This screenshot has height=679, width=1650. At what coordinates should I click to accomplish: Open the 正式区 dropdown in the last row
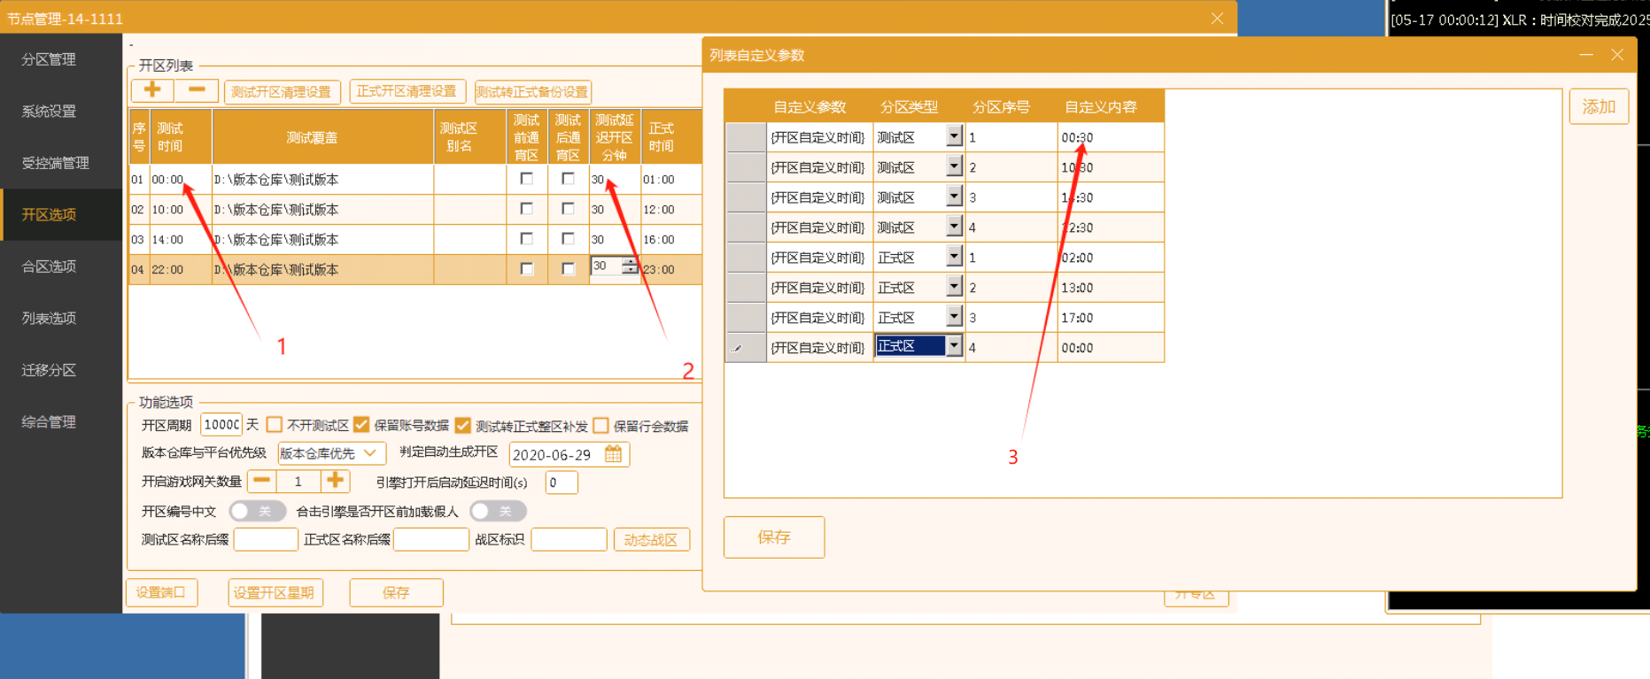[x=953, y=347]
